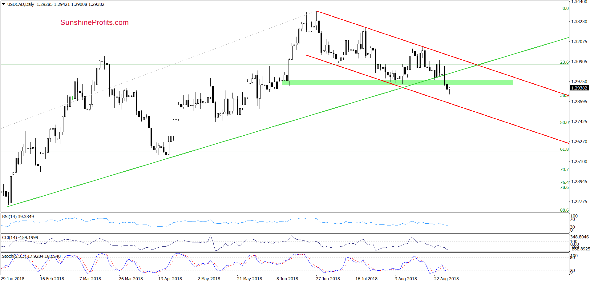Click the 70.7 Fibonacci level label
Screen dimensions: 590x283
pos(564,169)
